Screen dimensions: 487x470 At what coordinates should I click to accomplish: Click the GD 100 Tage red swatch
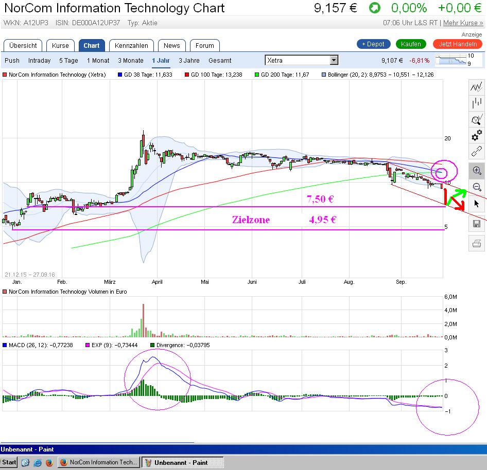187,75
